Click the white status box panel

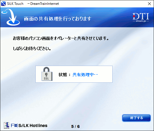(74, 74)
